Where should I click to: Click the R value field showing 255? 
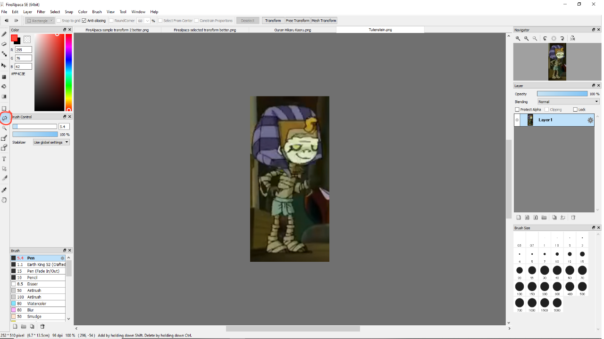tap(24, 49)
